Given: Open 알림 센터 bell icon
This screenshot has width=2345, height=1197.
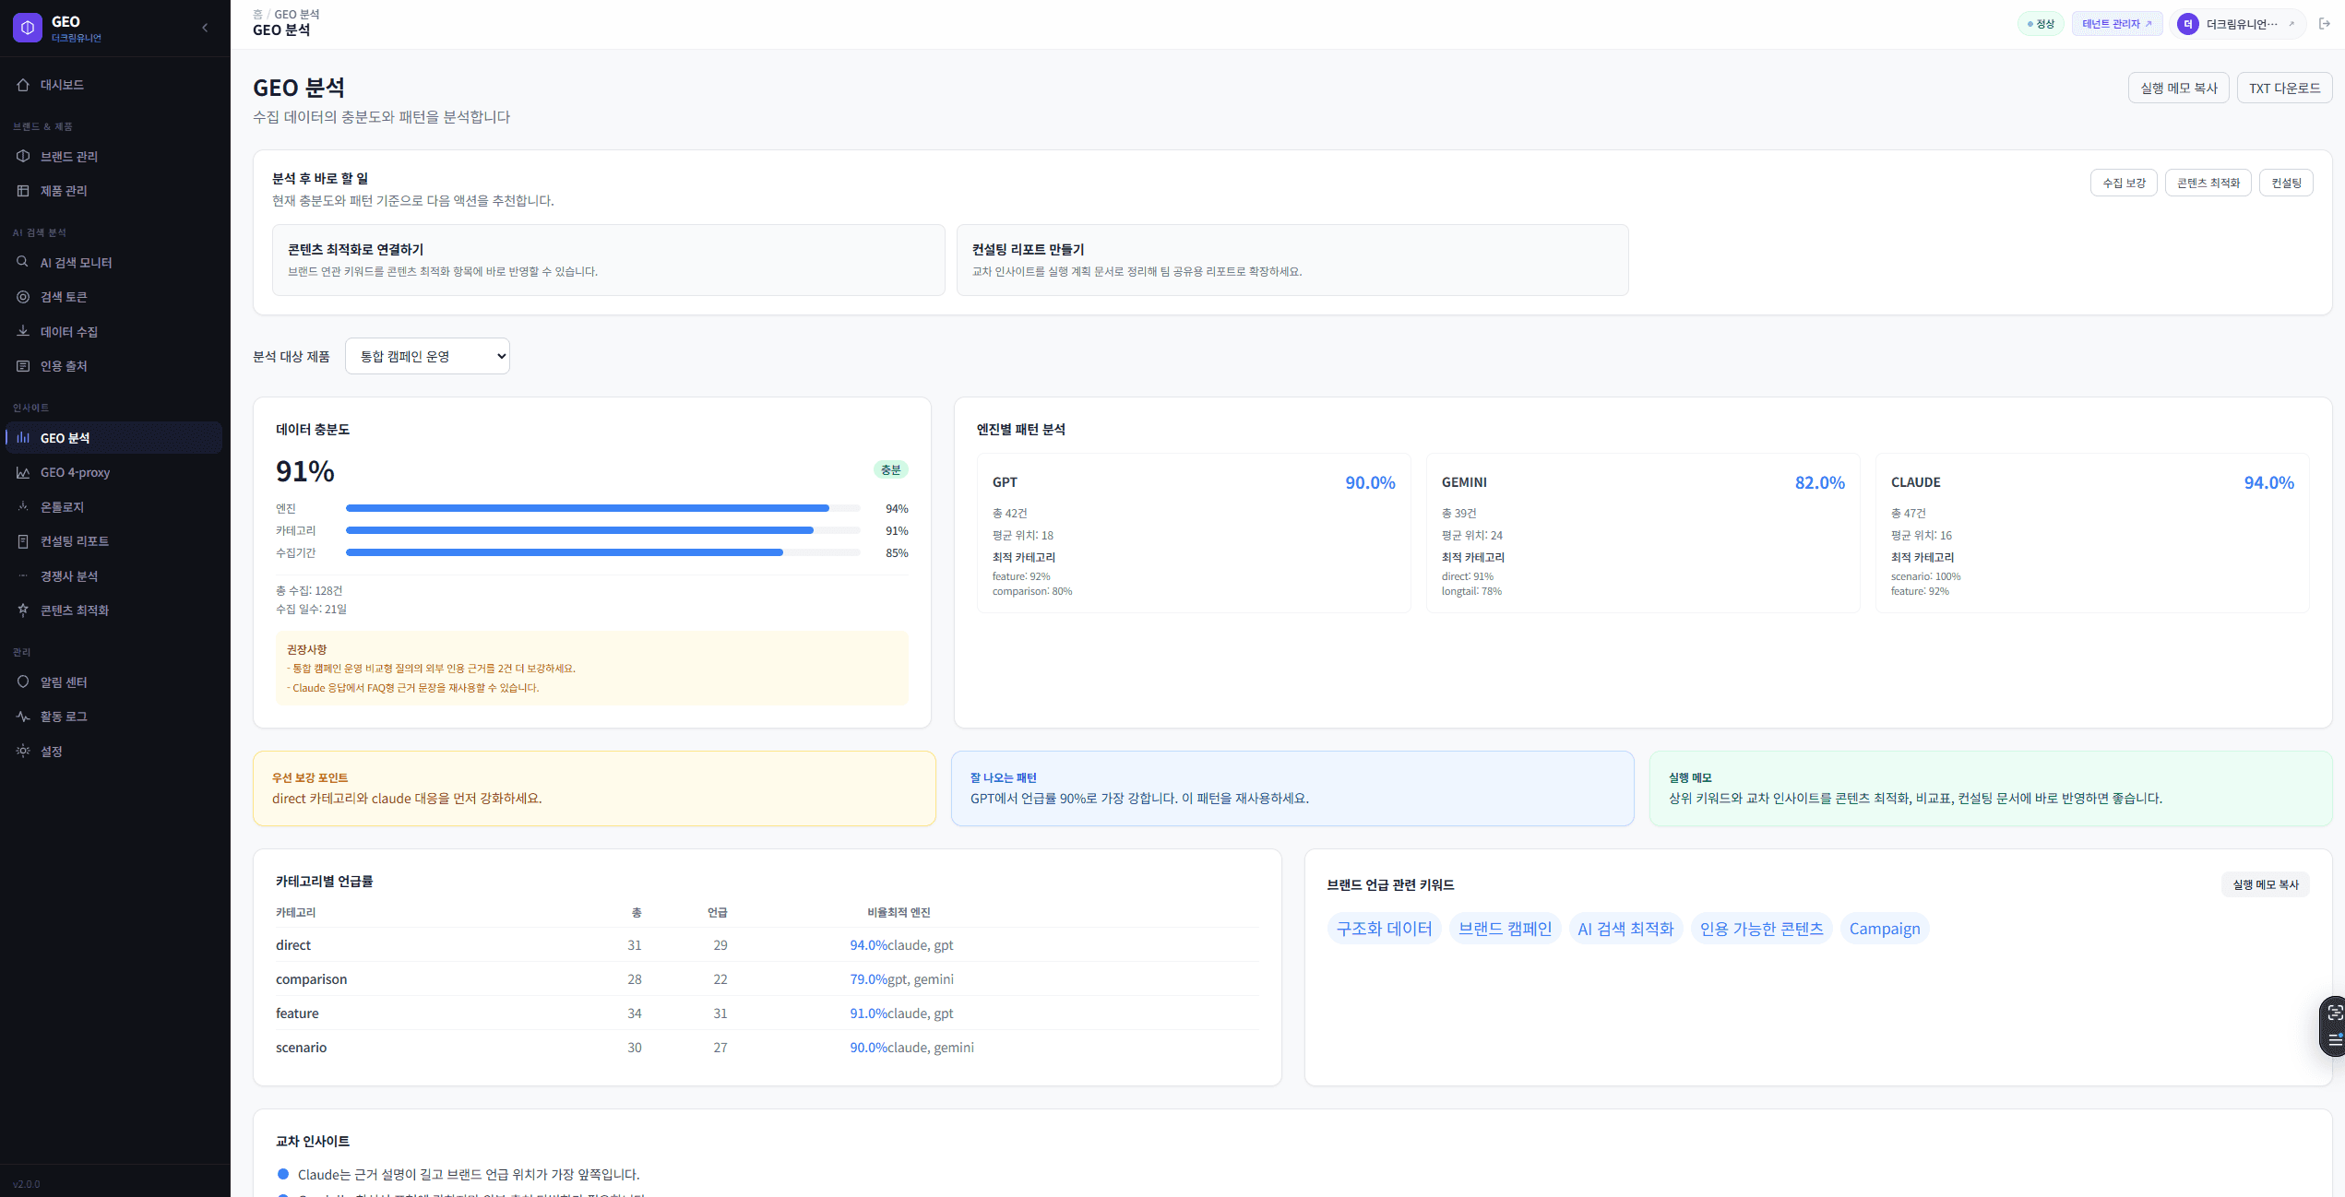Looking at the screenshot, I should (x=23, y=681).
